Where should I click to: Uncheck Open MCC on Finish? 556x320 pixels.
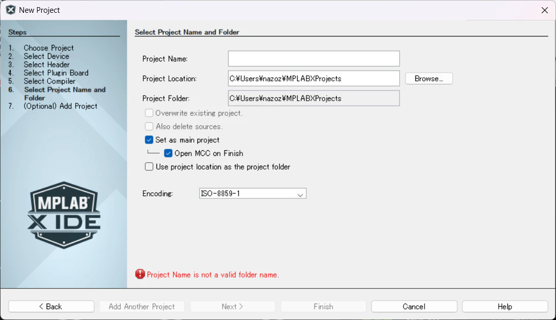point(168,153)
